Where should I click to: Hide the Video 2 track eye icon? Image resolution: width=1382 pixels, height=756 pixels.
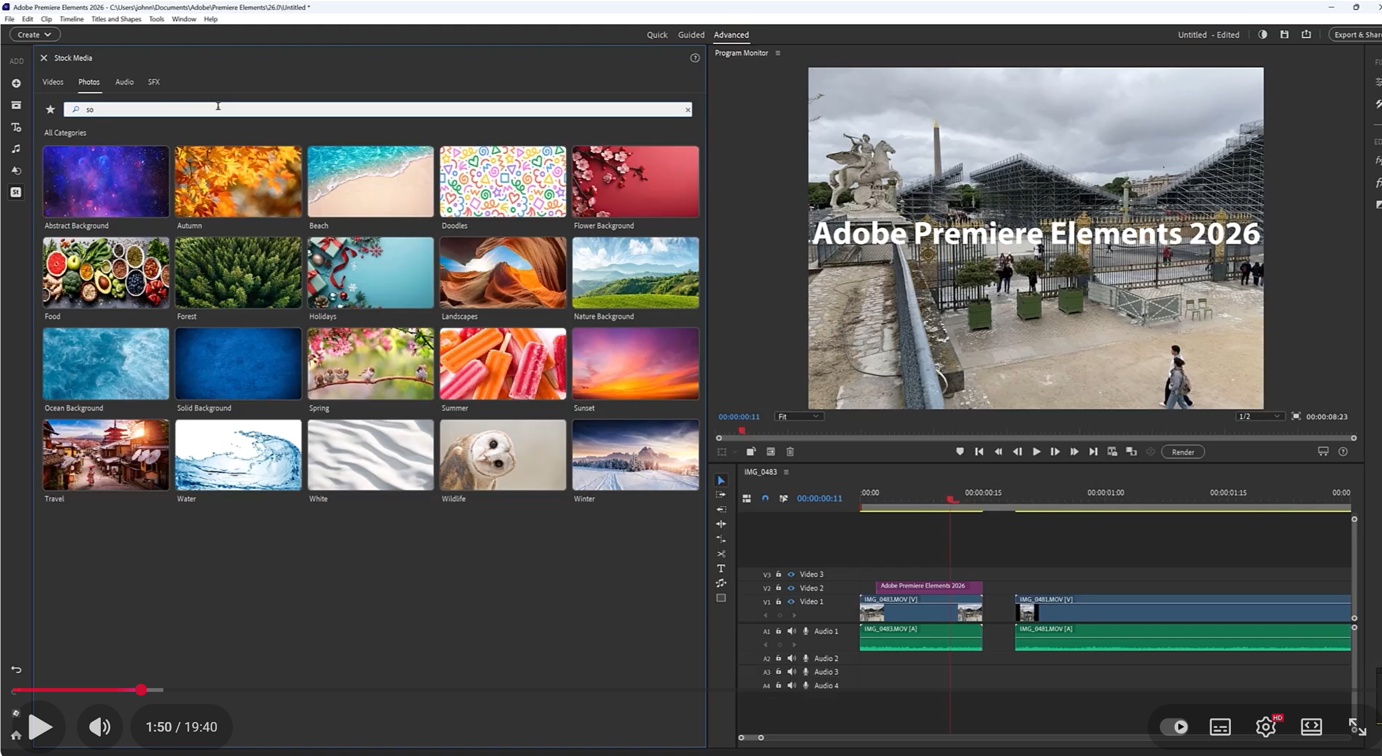point(791,588)
